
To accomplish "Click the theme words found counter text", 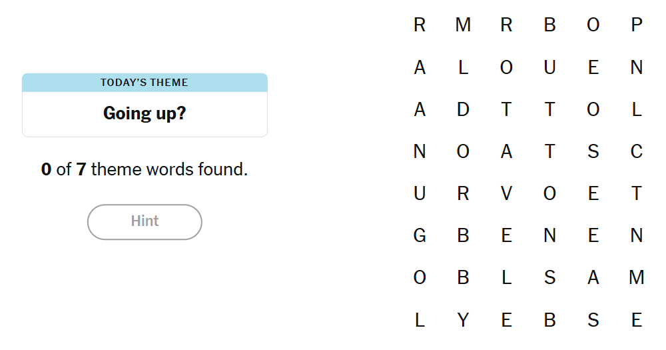I will (145, 169).
